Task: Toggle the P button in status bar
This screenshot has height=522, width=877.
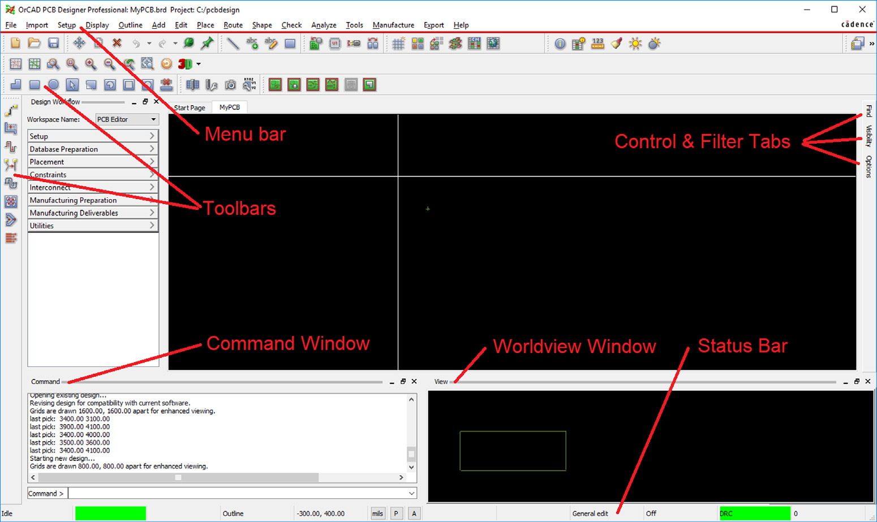Action: coord(396,514)
